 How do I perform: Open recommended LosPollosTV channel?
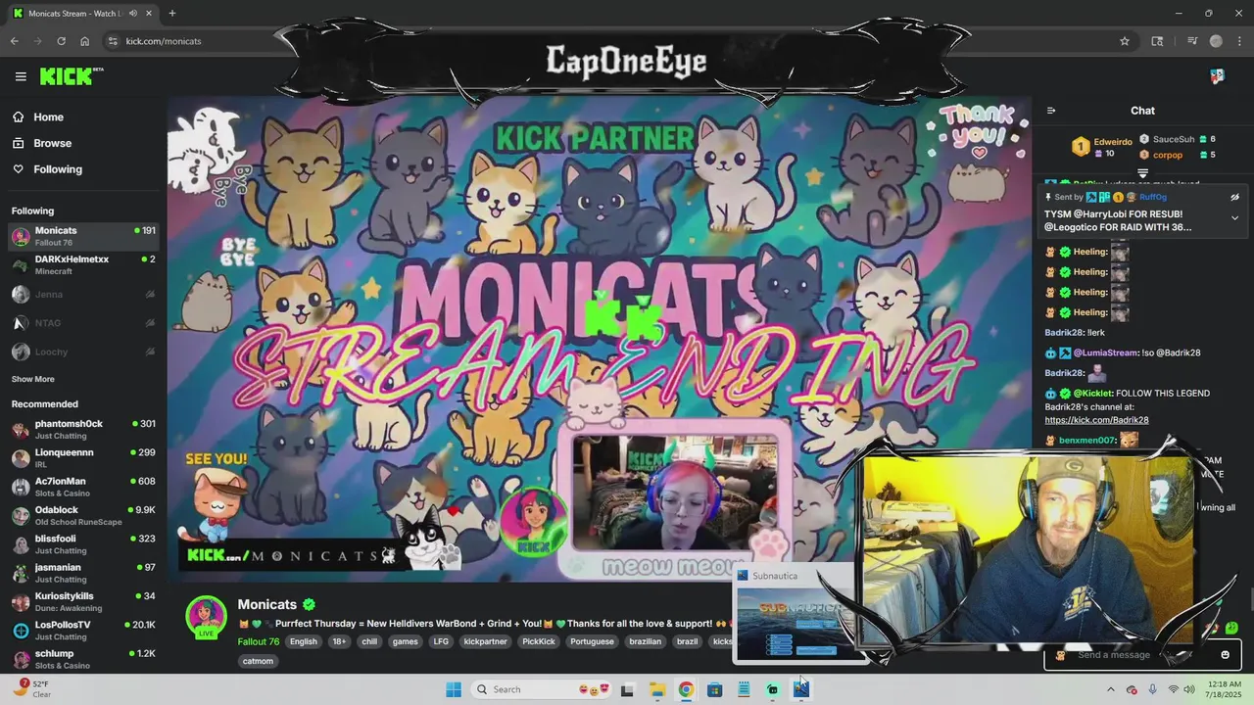click(x=83, y=631)
